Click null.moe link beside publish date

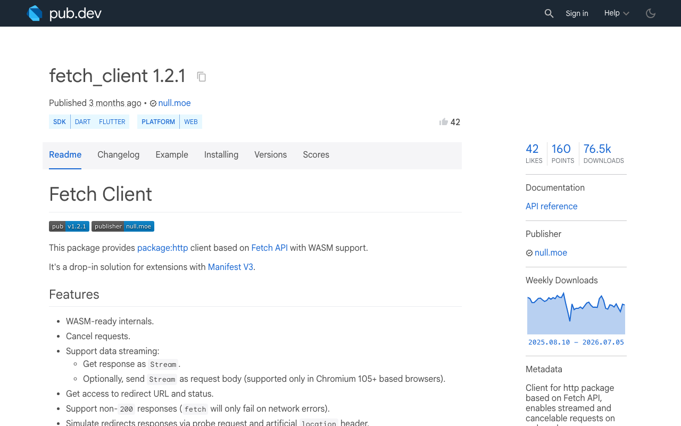pos(175,103)
